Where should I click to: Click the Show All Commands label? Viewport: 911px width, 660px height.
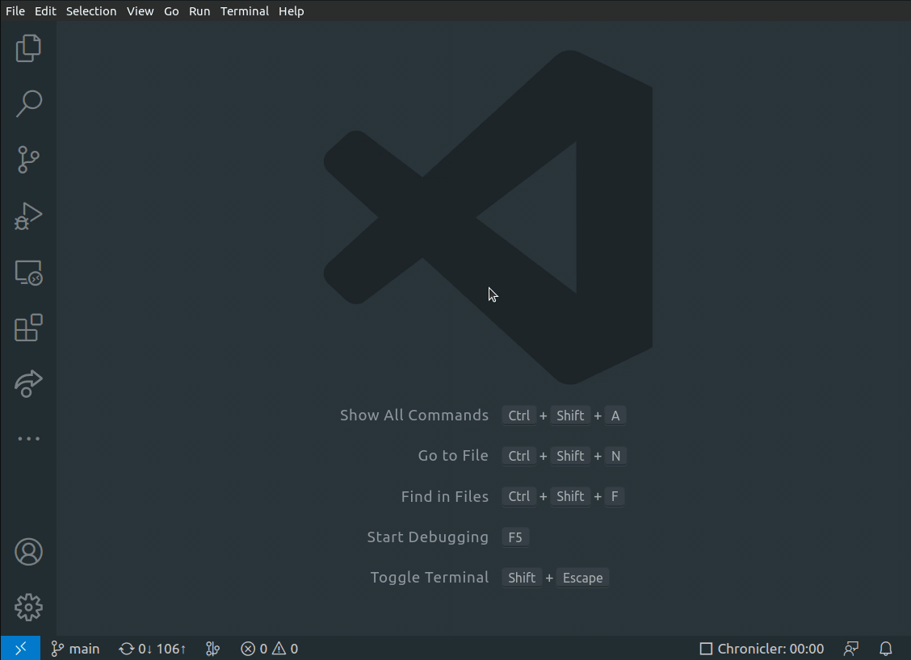click(x=414, y=415)
